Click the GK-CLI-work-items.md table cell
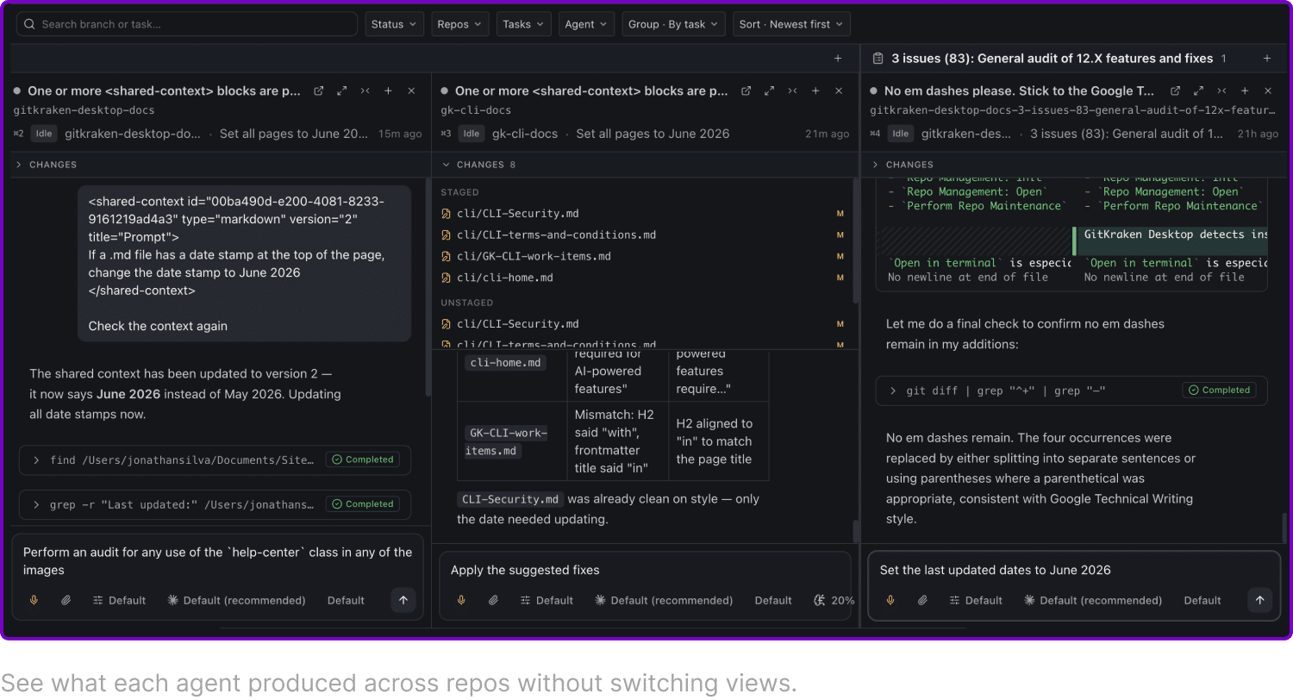The width and height of the screenshot is (1293, 700). click(x=506, y=441)
